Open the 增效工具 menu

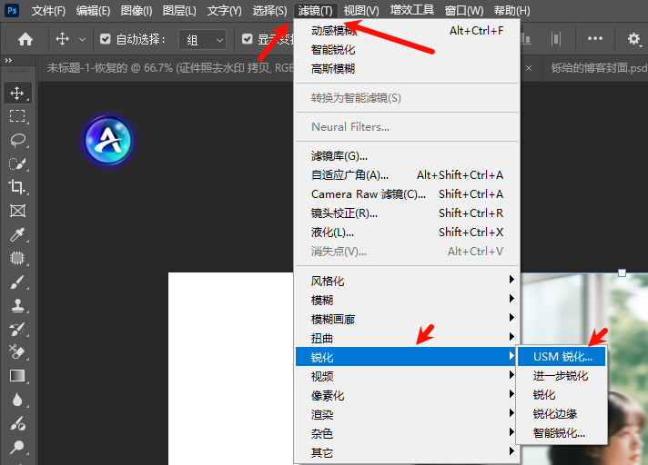(x=412, y=10)
